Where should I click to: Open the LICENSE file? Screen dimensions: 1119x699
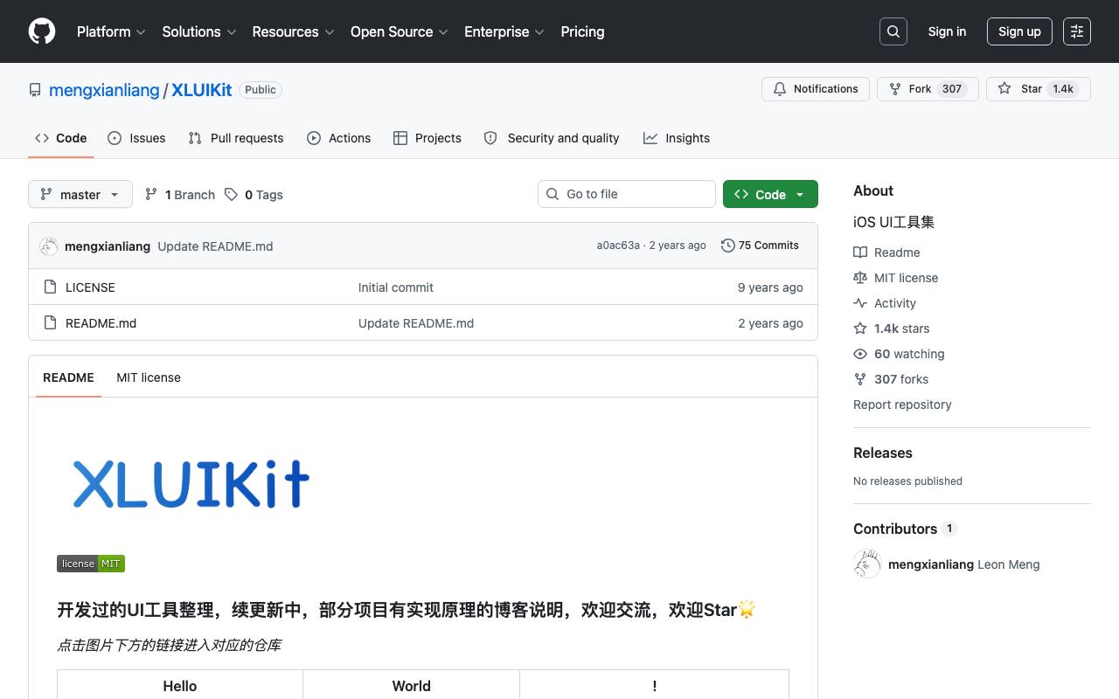[x=90, y=287]
